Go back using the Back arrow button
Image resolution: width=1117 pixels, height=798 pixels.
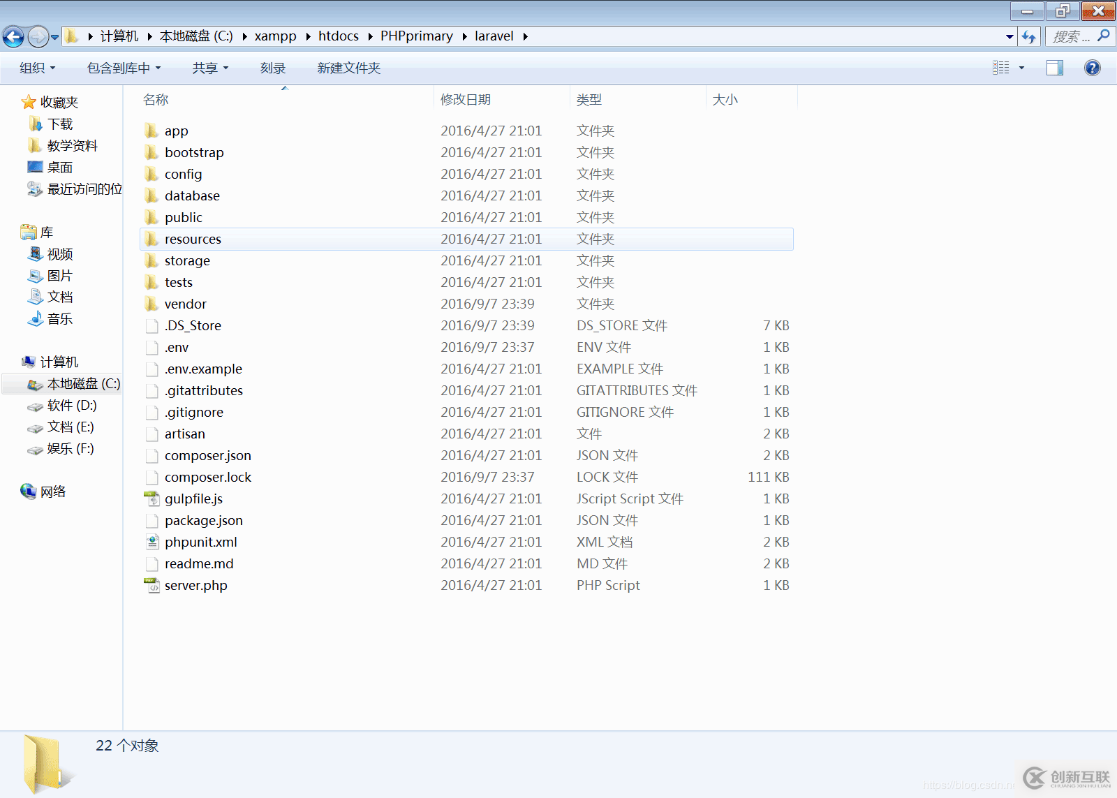tap(13, 36)
